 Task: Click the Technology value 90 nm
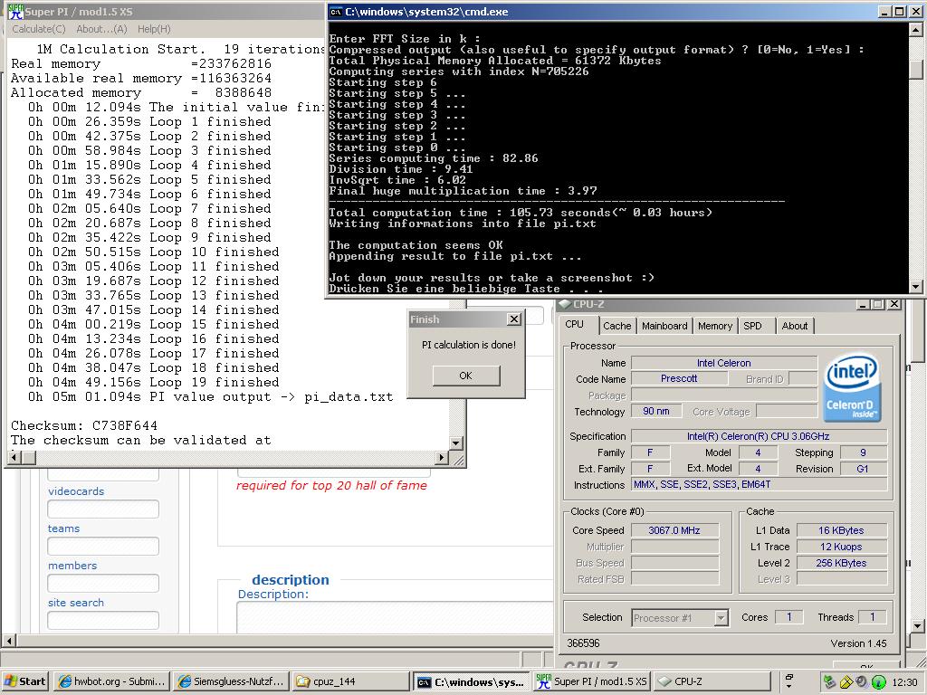[x=656, y=412]
